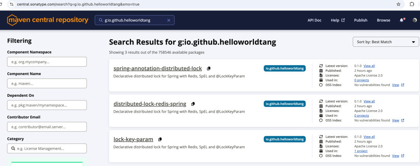Click Apache License 2.0 on the lock-key-param card
Screen dimensions: 420x166
point(368,146)
